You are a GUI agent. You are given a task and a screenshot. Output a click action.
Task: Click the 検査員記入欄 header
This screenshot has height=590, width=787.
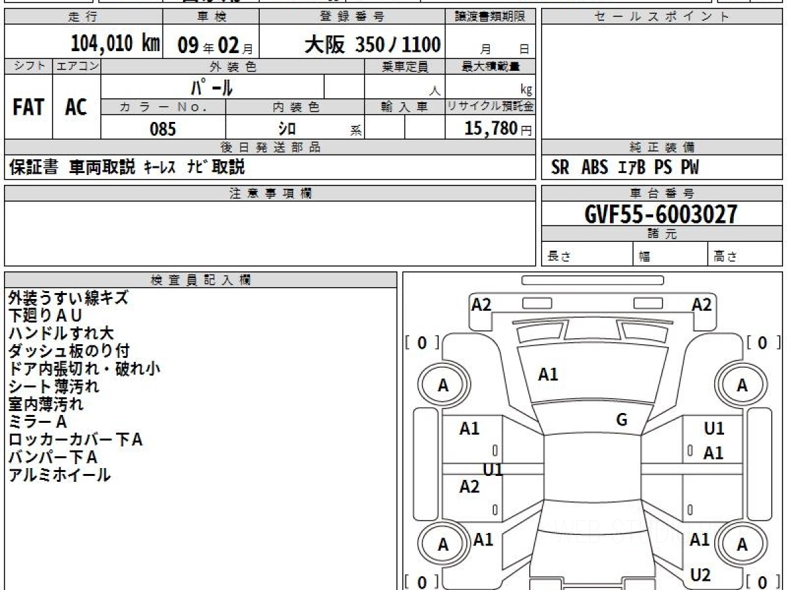tap(201, 280)
